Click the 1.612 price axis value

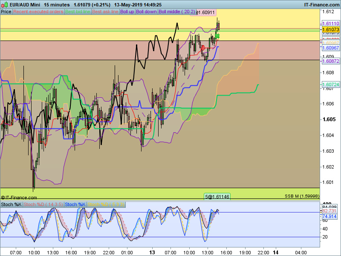[328, 12]
